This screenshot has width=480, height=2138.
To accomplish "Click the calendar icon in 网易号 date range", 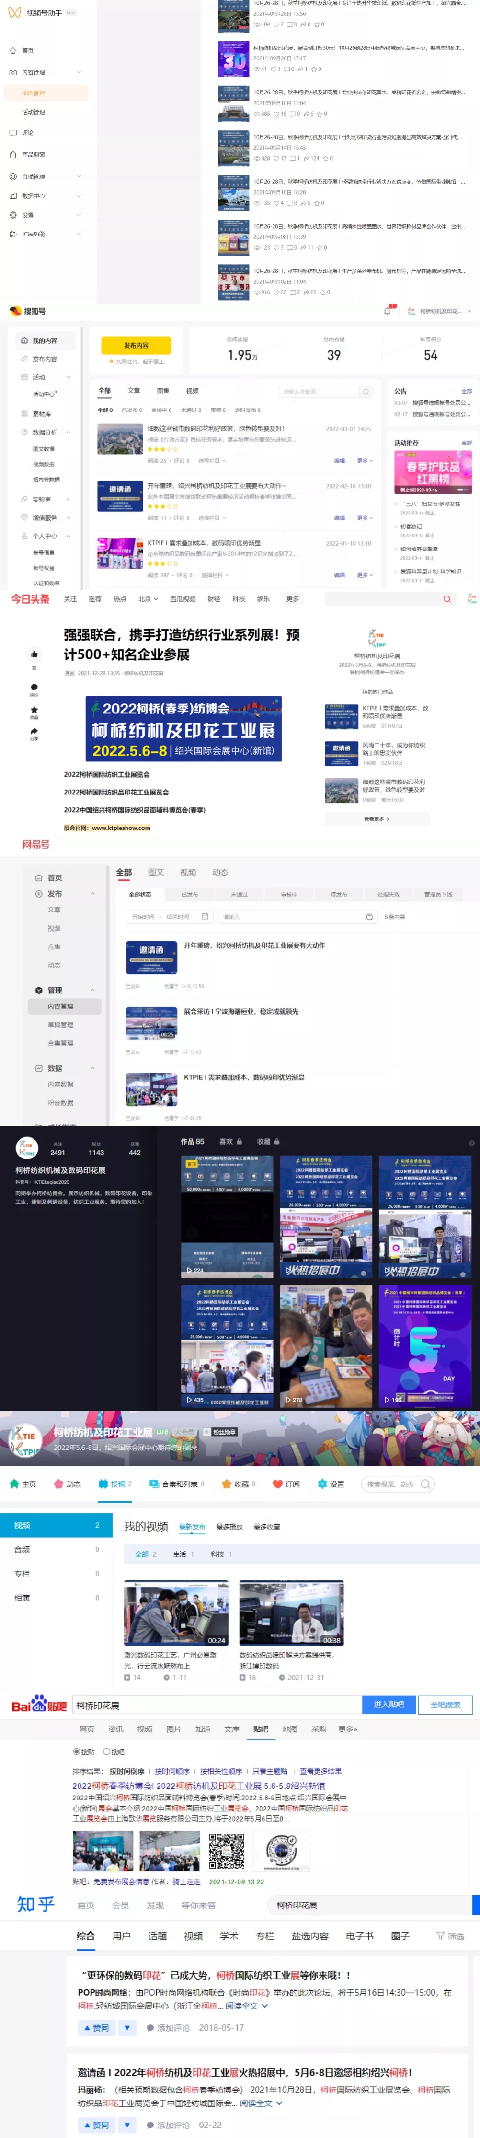I will point(205,917).
